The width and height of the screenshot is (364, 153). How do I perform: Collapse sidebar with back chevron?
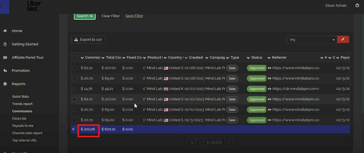coord(2,6)
